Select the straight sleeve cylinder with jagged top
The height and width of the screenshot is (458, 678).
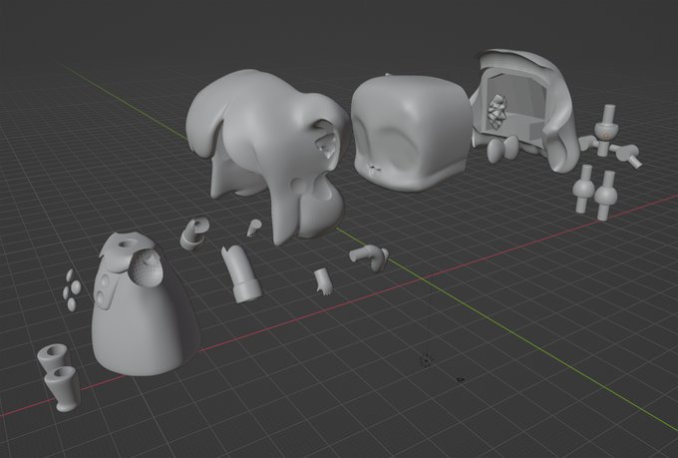[241, 274]
